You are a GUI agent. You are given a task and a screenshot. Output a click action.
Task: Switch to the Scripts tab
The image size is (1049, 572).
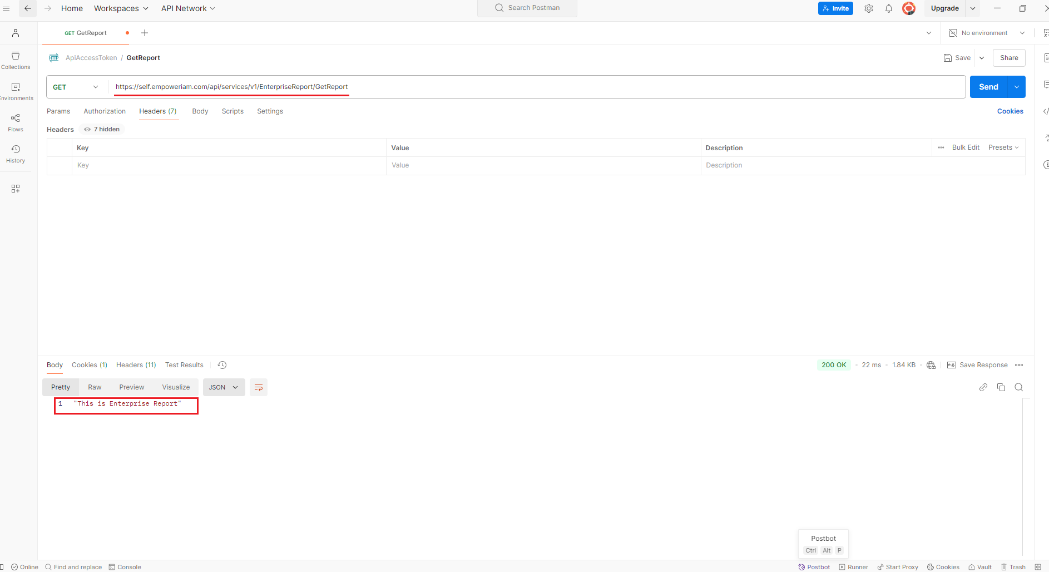click(x=232, y=111)
